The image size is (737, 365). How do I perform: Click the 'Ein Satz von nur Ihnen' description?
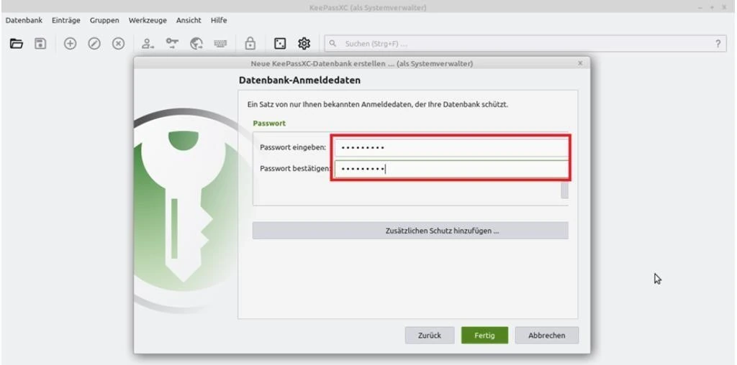(377, 104)
